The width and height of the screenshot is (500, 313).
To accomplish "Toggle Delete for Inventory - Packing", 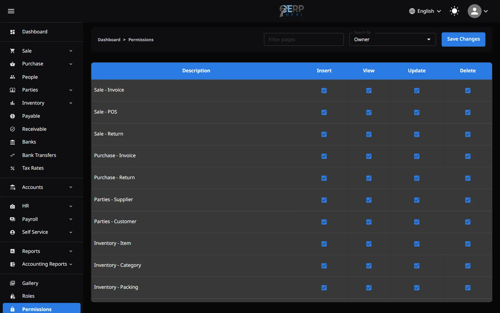I will [x=468, y=288].
